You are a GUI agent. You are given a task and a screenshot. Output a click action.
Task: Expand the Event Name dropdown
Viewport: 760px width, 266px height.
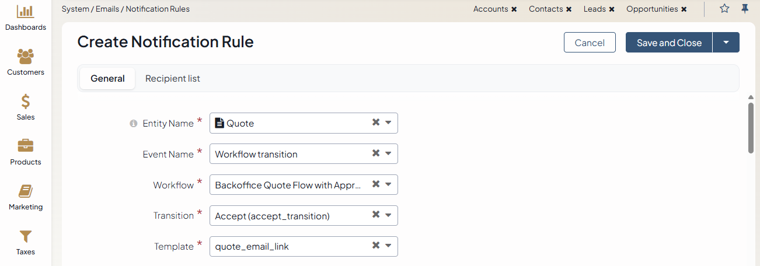388,154
